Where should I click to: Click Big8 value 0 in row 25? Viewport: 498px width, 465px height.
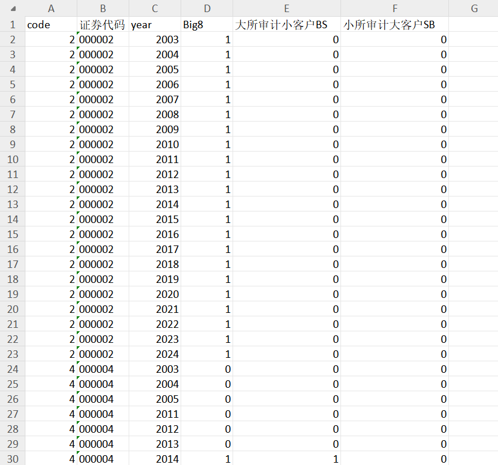[x=207, y=384]
